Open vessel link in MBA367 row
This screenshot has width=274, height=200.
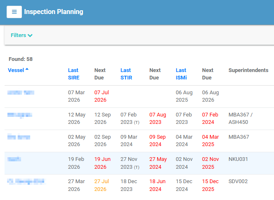pos(19,137)
